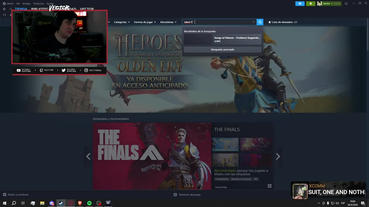Screen dimensions: 369x207
Task: Click the YouTube Vectorat Gaming overlay link
Action: coord(24,70)
